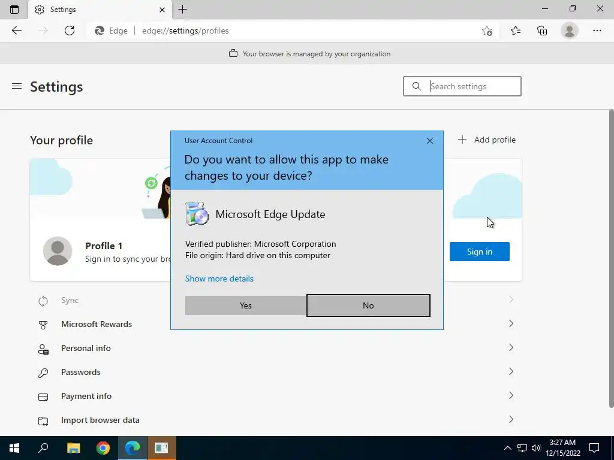Open the Collections icon
Image resolution: width=614 pixels, height=460 pixels.
pos(542,31)
